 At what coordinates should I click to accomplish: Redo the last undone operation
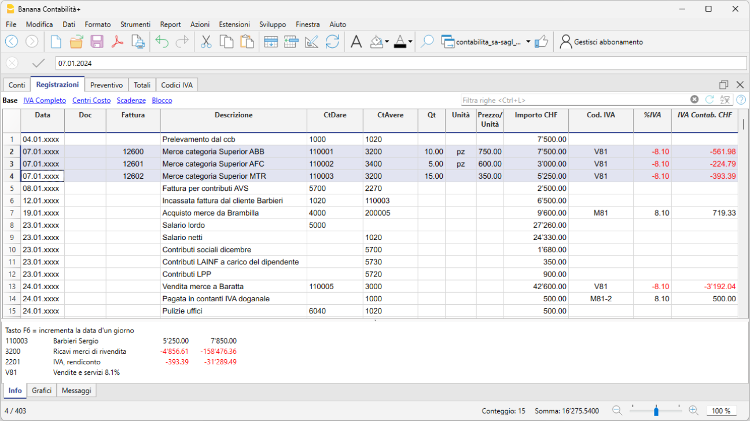point(182,42)
